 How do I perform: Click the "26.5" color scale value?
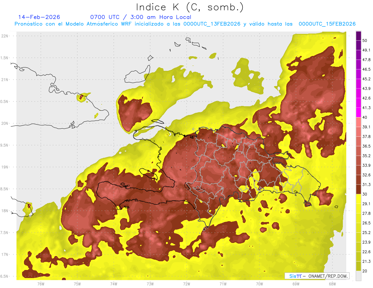[x=366, y=223]
